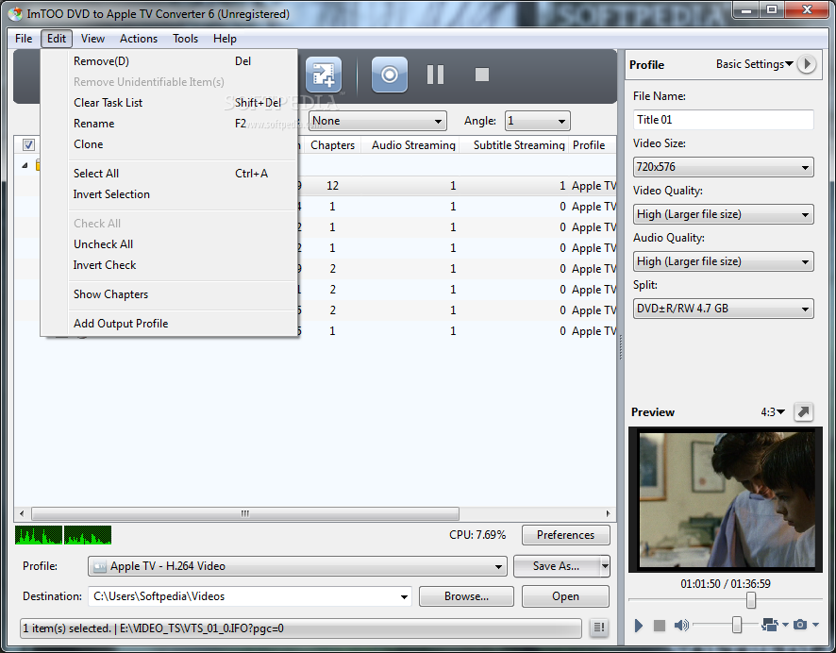Click the add output profile toolbar icon
Viewport: 836px width, 653px height.
click(x=323, y=75)
